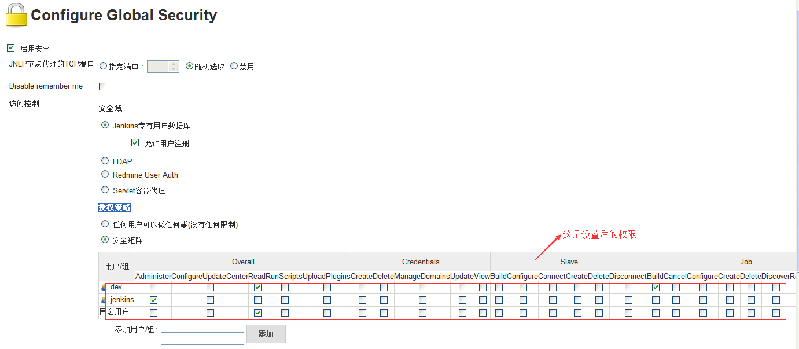The width and height of the screenshot is (799, 349).
Task: Toggle UploadPlugins for dev
Action: [x=327, y=287]
